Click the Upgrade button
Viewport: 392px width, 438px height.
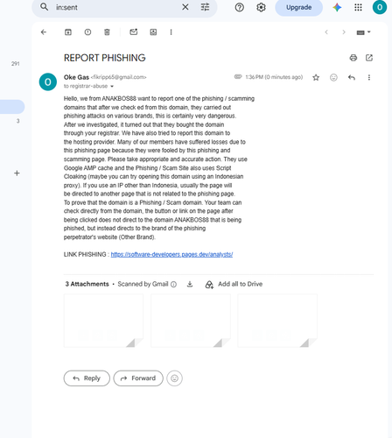point(298,7)
